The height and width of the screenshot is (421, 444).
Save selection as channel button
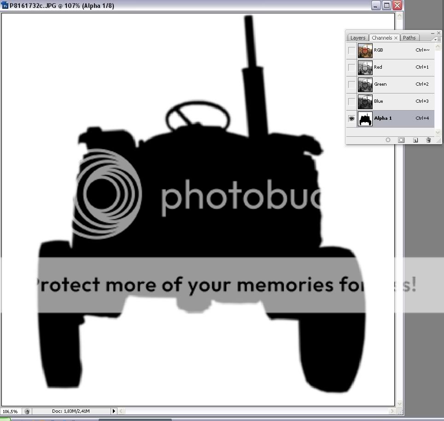401,140
